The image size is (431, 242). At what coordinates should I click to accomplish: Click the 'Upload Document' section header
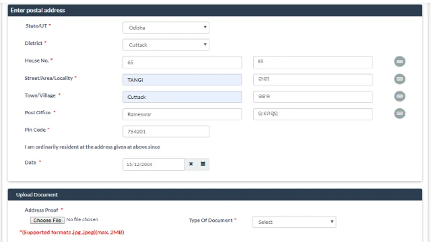click(215, 194)
